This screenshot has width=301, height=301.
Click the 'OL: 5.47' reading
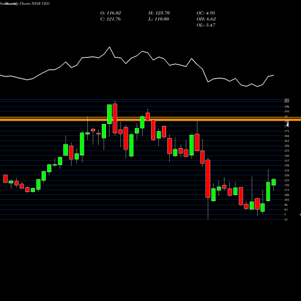click(206, 25)
